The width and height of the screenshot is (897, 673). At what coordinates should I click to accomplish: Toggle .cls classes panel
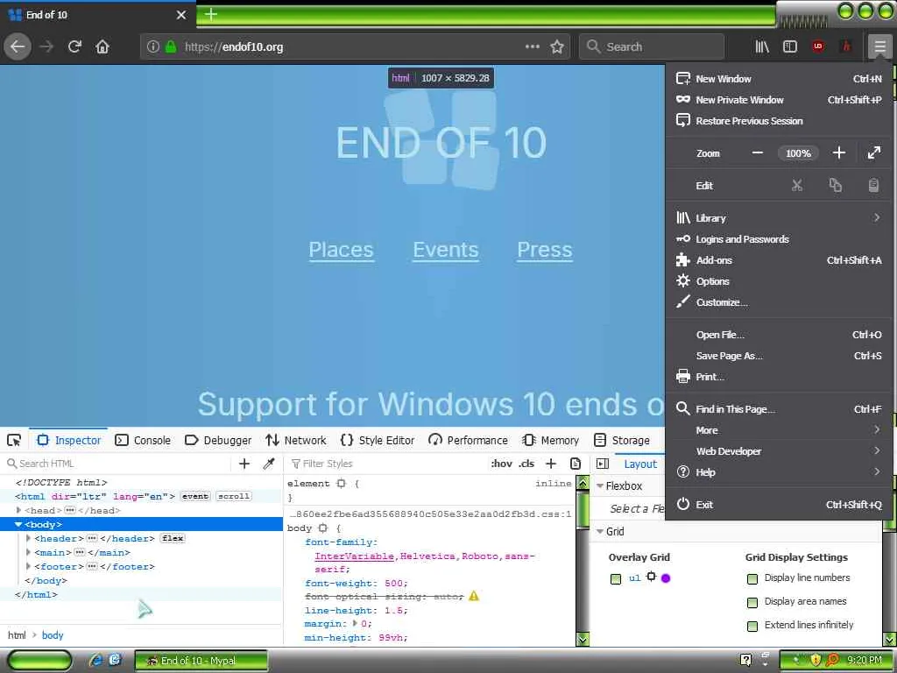pyautogui.click(x=526, y=464)
